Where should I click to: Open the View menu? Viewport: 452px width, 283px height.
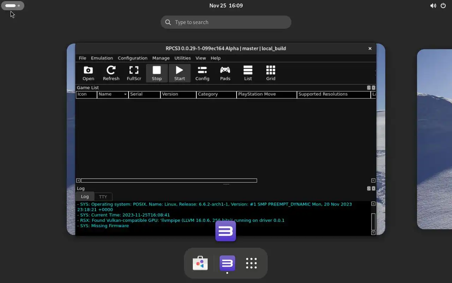tap(201, 58)
